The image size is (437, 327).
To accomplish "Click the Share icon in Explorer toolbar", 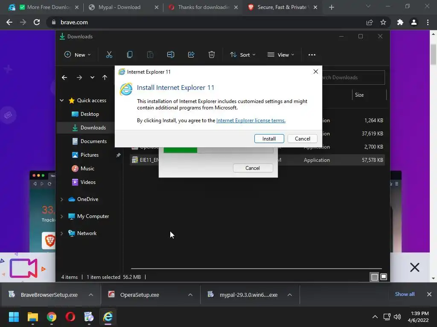I will [x=191, y=55].
